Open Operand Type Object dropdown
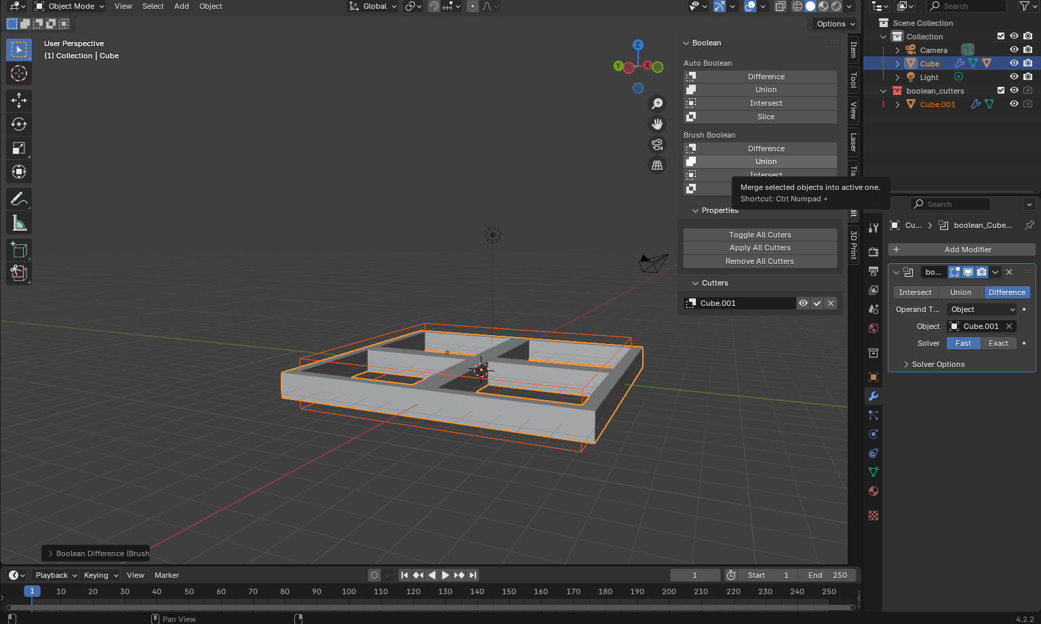Image resolution: width=1041 pixels, height=624 pixels. 982,309
